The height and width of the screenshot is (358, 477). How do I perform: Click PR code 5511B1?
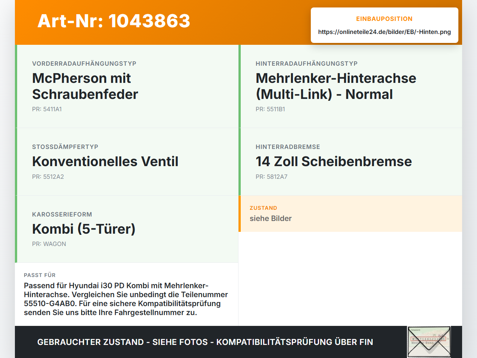pos(270,109)
